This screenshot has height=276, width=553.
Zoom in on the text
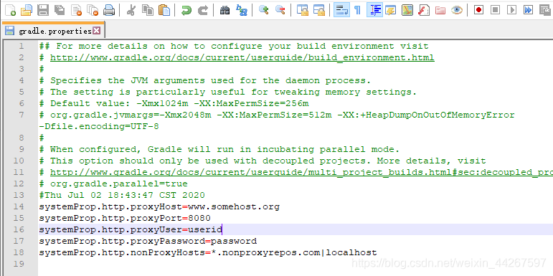pos(263,10)
